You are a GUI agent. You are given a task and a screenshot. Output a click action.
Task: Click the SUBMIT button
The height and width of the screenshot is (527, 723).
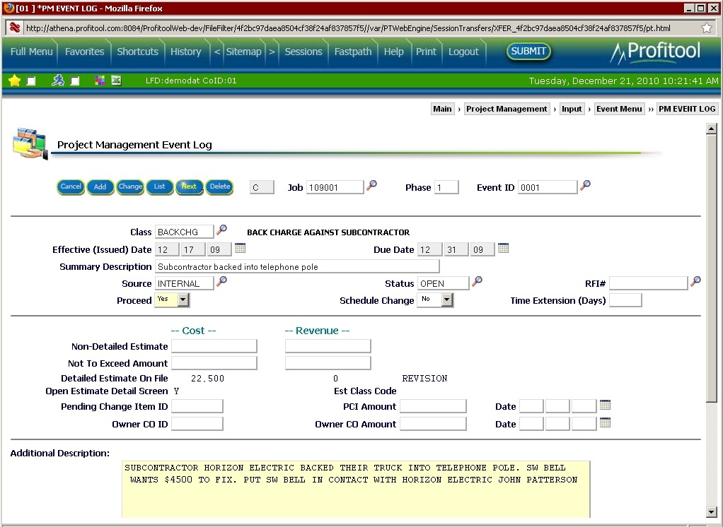click(x=528, y=51)
